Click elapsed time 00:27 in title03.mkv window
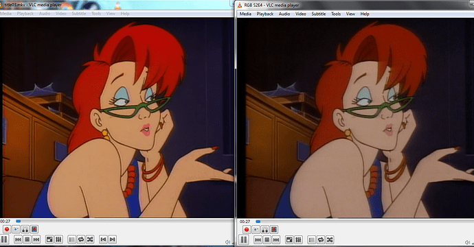This screenshot has height=247, width=474. (5, 222)
